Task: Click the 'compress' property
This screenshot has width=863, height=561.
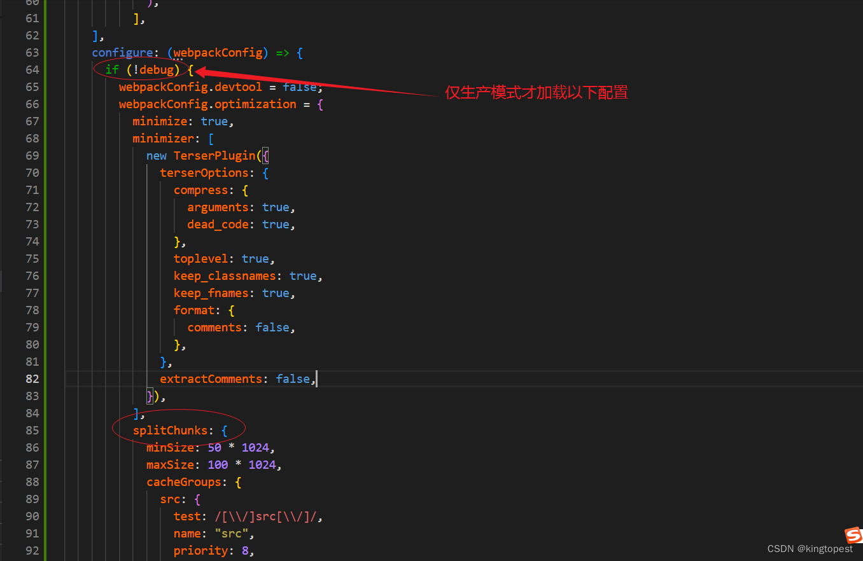Action: pyautogui.click(x=201, y=190)
